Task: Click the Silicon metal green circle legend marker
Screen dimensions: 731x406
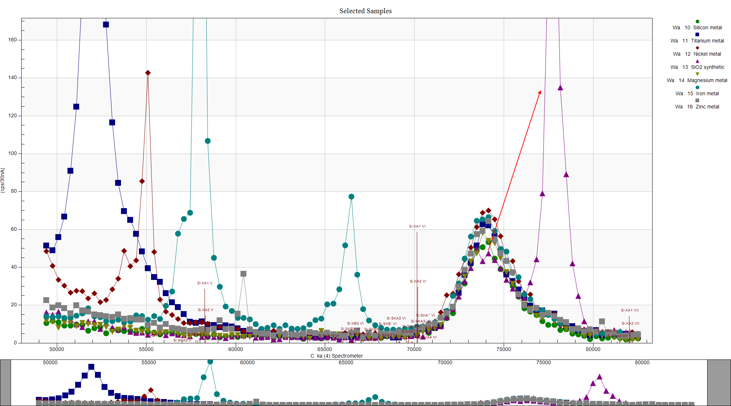Action: click(697, 21)
